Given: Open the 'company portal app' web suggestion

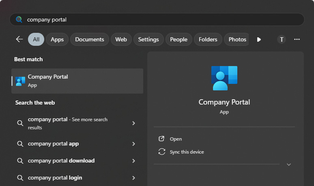Looking at the screenshot, I should coord(77,143).
